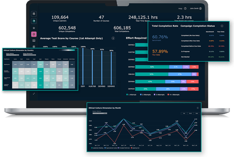Screen dimensions: 234x157
Task: Click the Completed Before Due Date row label
Action: tap(191, 46)
